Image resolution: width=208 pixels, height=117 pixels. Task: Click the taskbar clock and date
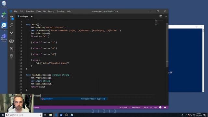pyautogui.click(x=199, y=115)
